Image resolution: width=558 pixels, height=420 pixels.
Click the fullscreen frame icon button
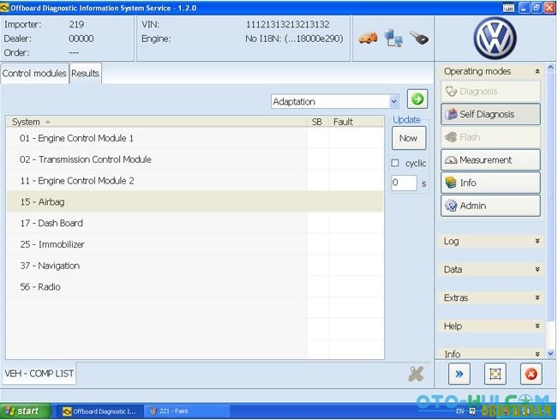tap(495, 374)
